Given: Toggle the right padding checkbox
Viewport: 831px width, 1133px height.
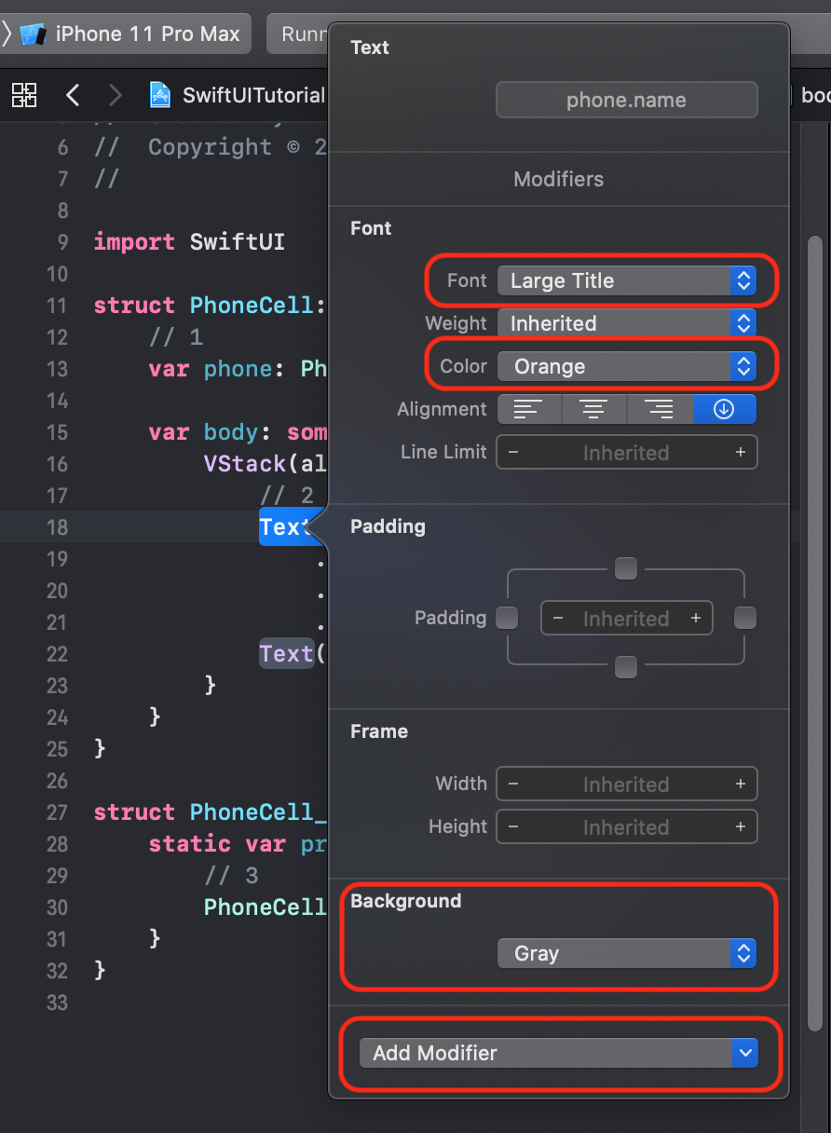Looking at the screenshot, I should click(x=745, y=618).
